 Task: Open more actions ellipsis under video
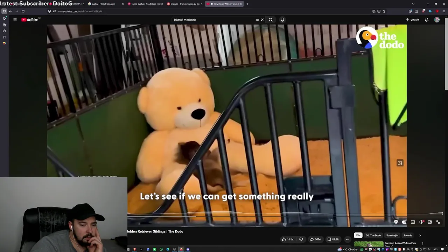[348, 239]
